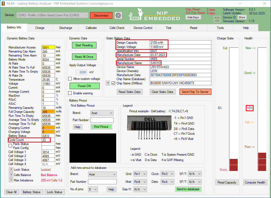The height and width of the screenshot is (198, 271).
Task: Enable the Allow custom voltage checkbox
Action: point(70,79)
